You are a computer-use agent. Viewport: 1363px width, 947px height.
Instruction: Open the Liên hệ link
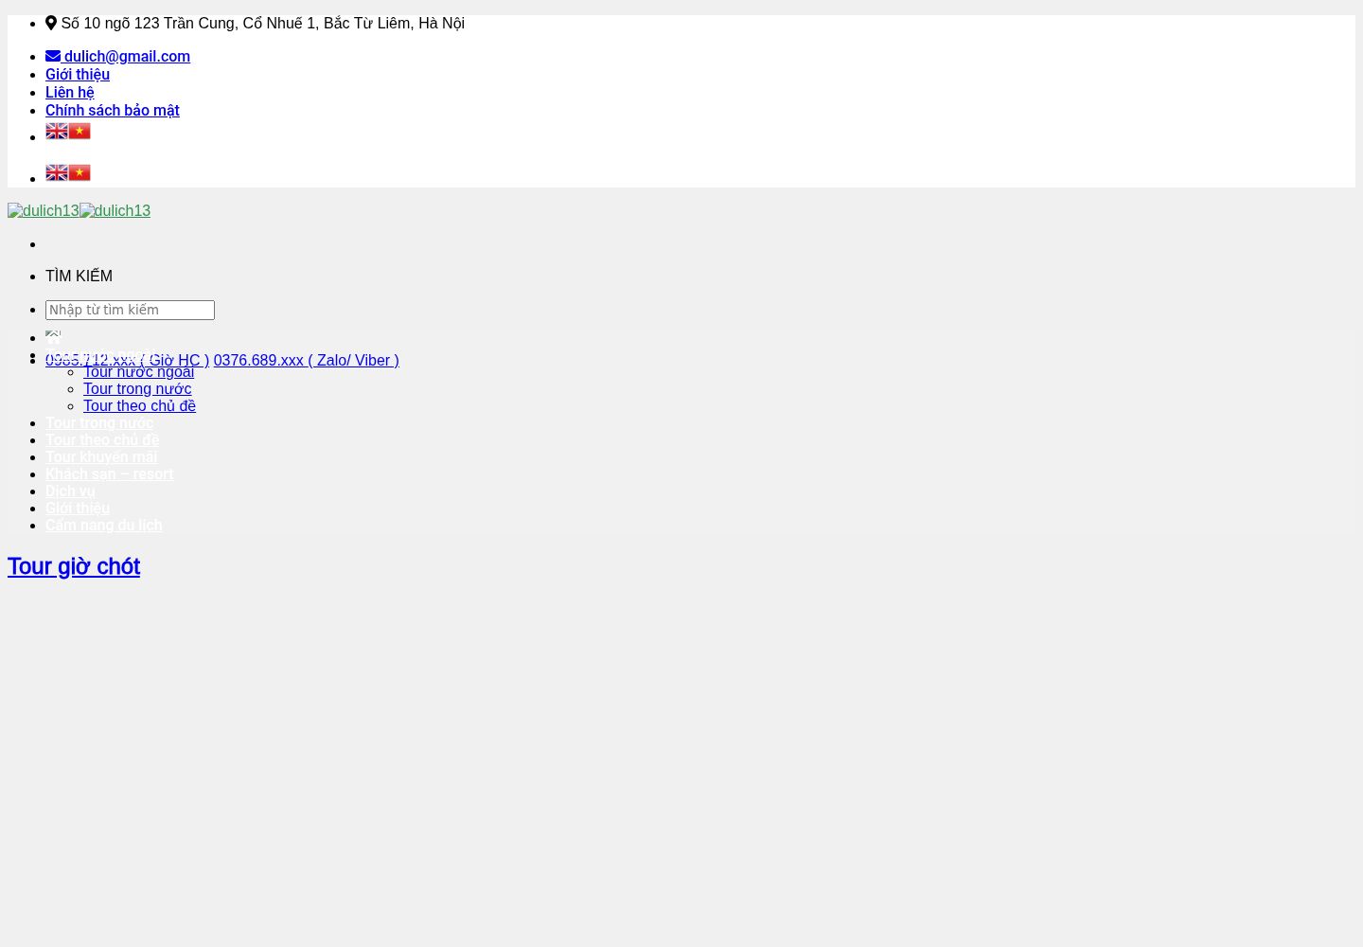[70, 92]
